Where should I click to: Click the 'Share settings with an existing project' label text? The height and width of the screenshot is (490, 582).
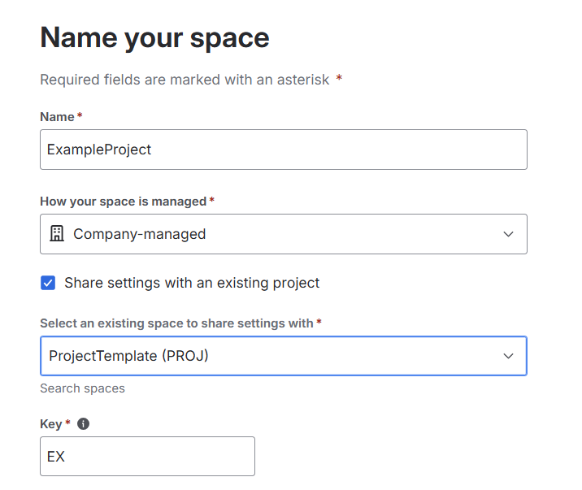pos(192,283)
